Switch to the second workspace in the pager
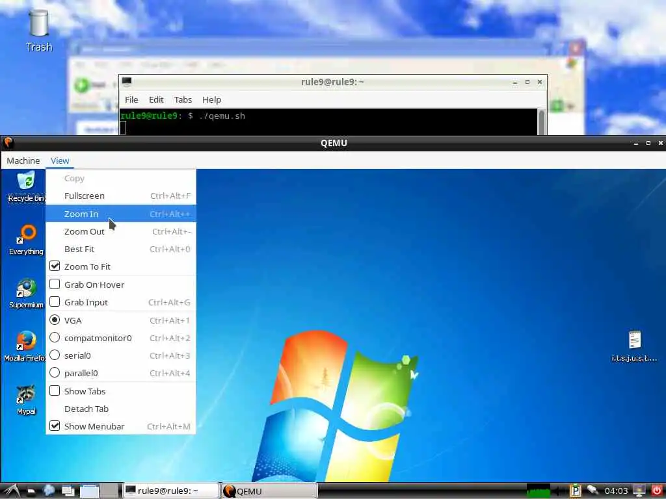 pos(110,491)
